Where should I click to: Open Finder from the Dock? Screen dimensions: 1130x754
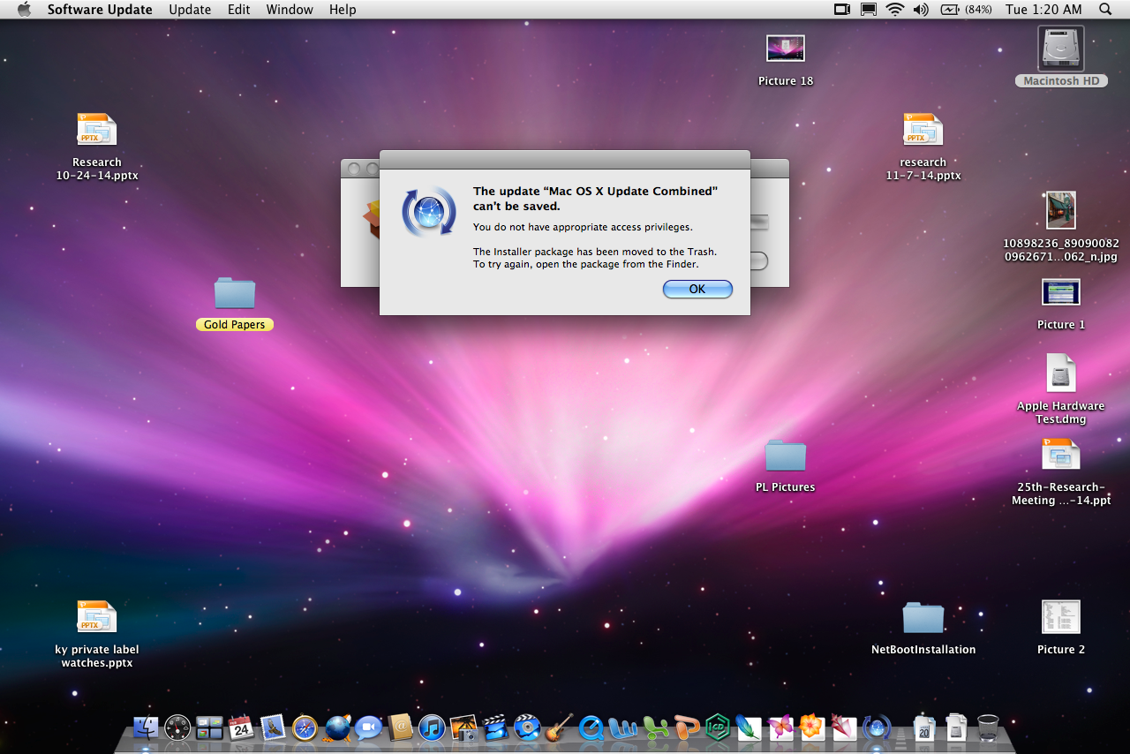[146, 728]
